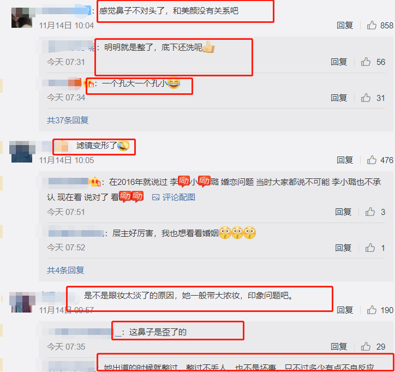Click thumbs-up on reply with 3 likes
This screenshot has width=395, height=372.
370,212
